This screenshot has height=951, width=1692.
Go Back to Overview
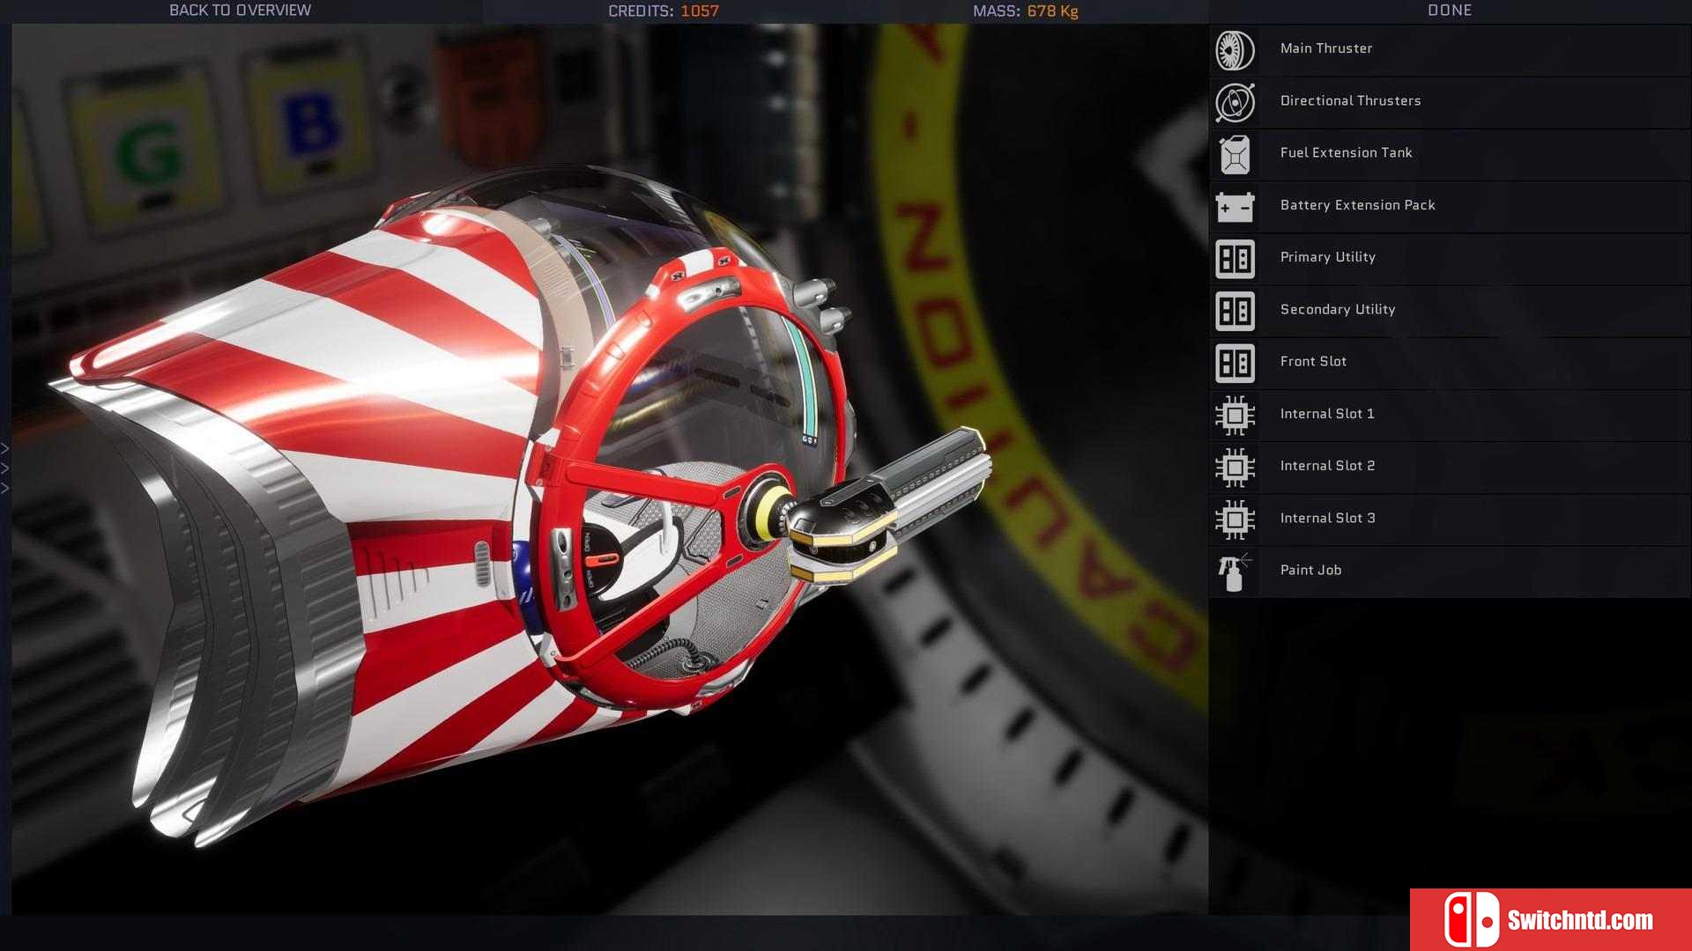pyautogui.click(x=240, y=11)
